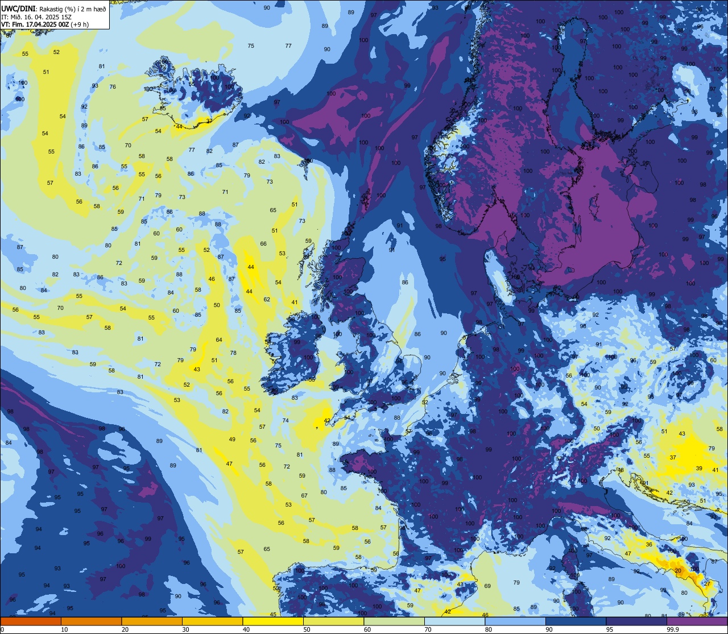
Task: Click the 60–70% light green legend swatch
Action: [394, 621]
